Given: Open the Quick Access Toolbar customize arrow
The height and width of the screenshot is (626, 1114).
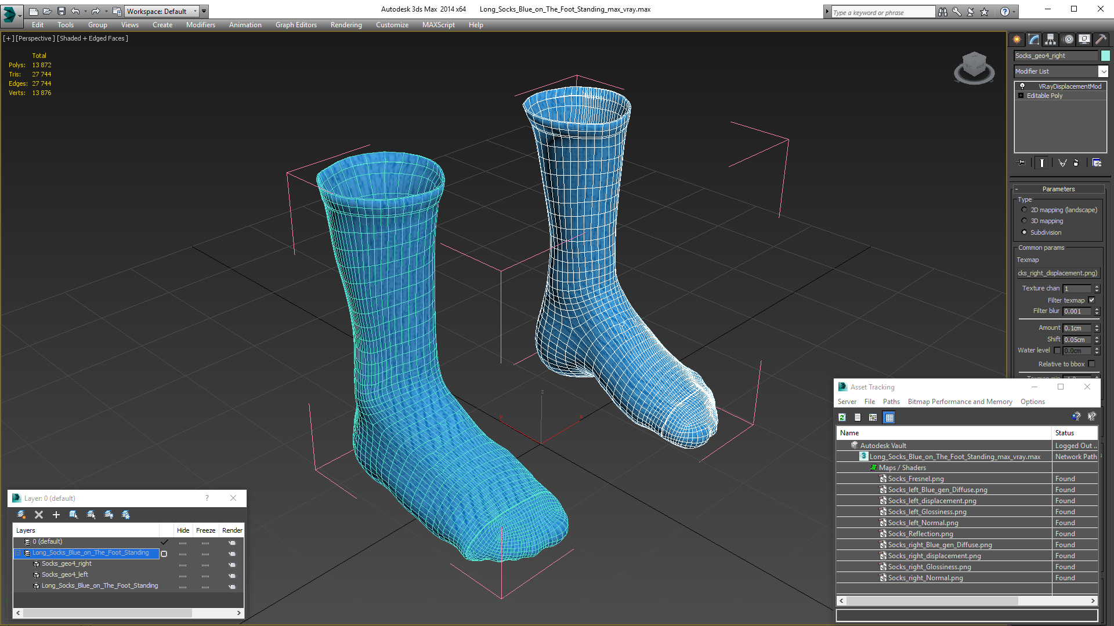Looking at the screenshot, I should (x=204, y=11).
